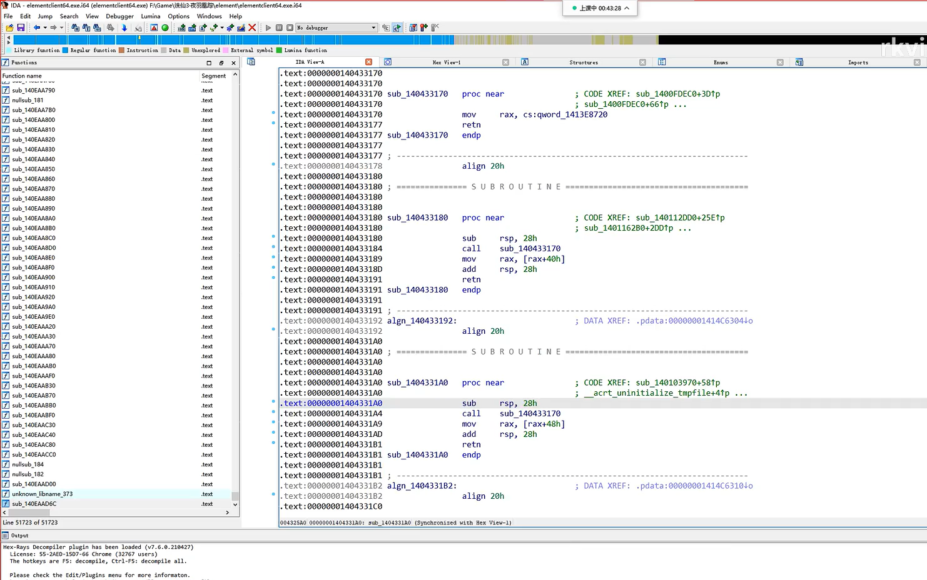
Task: Close the IDA View-A tab
Action: tap(368, 62)
